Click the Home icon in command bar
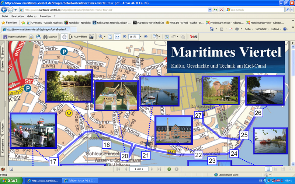 pos(212,29)
